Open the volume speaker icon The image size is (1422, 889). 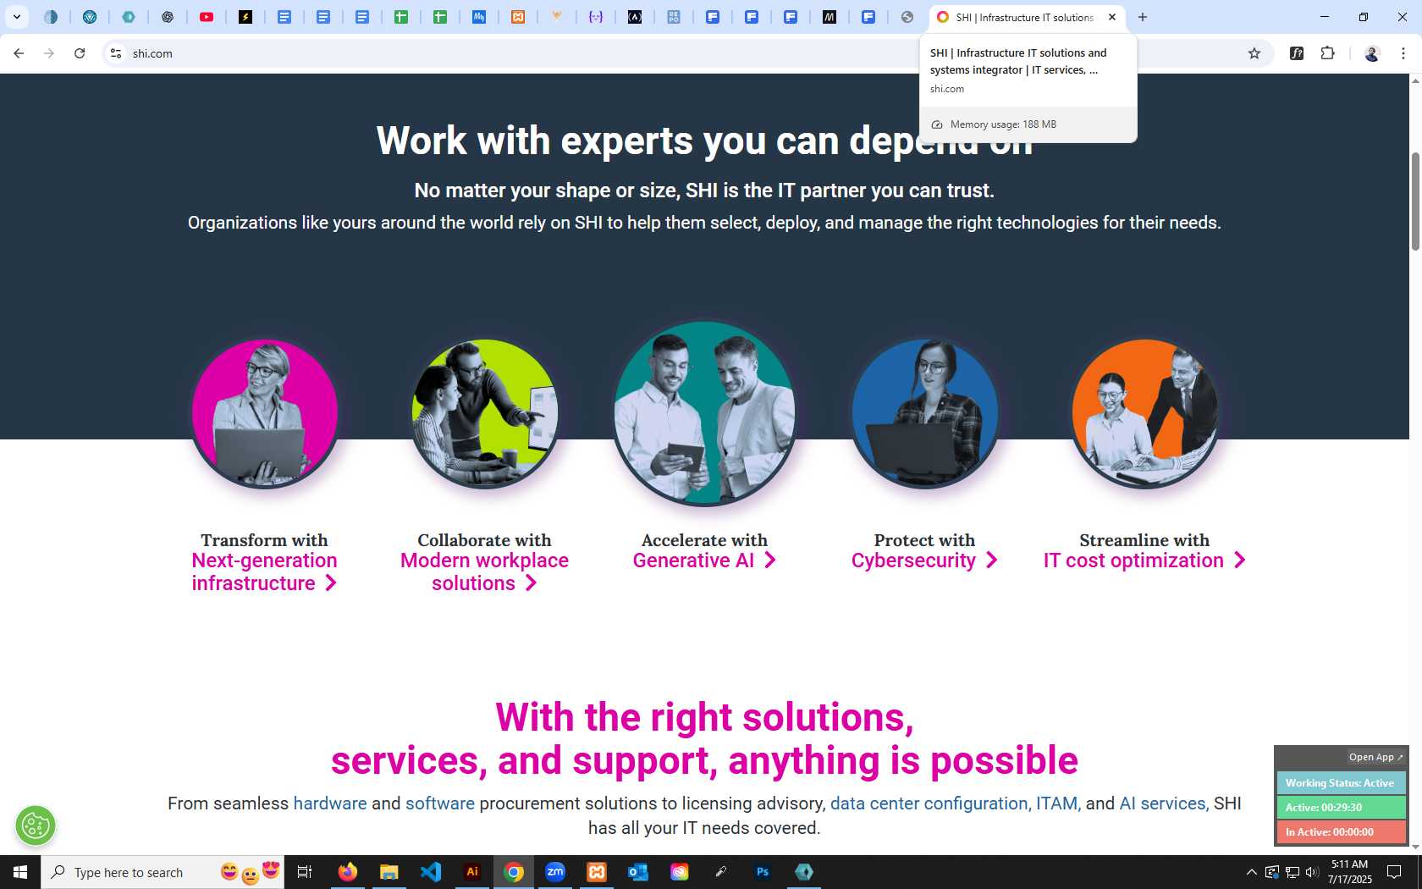[x=1312, y=872]
